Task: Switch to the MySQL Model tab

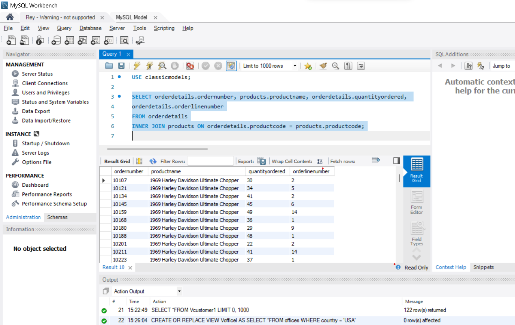Action: [131, 17]
